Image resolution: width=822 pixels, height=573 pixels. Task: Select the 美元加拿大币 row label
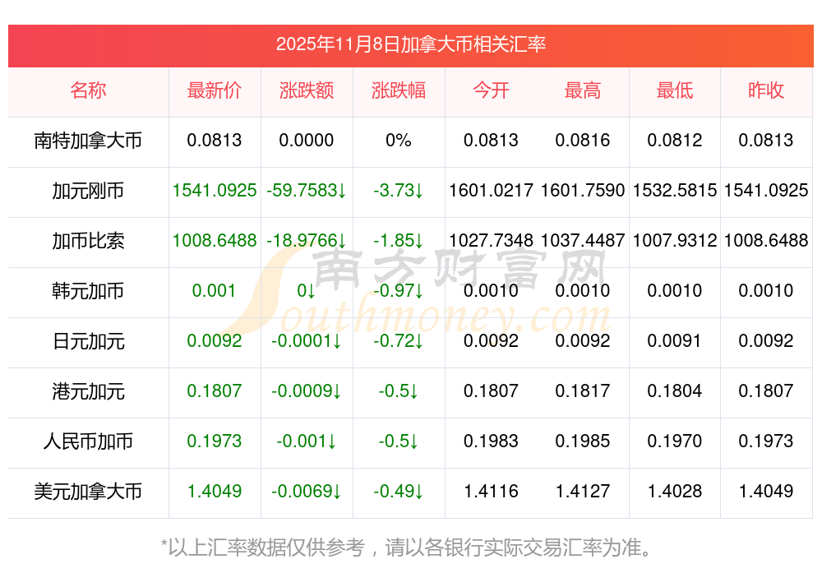[x=88, y=492]
